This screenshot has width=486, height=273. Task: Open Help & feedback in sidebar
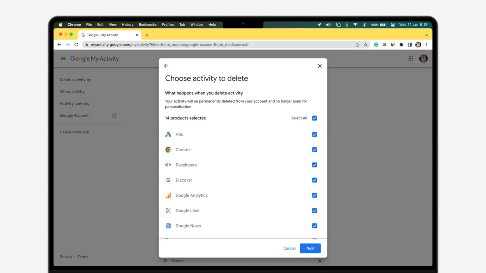pos(74,132)
